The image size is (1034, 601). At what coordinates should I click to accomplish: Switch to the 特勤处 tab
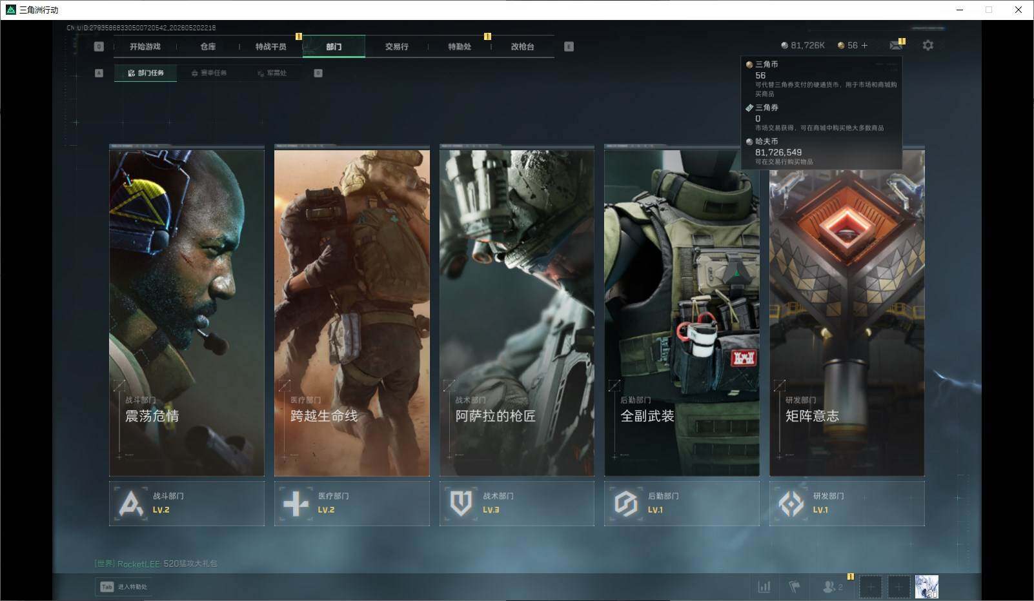tap(460, 46)
